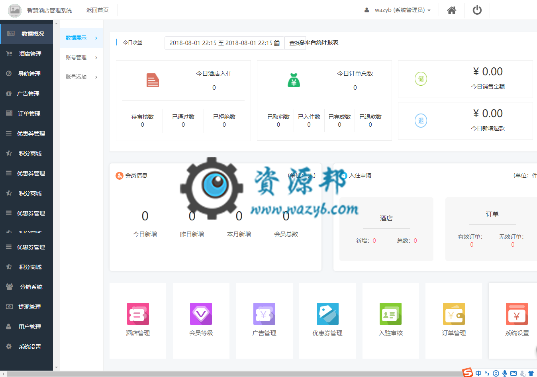This screenshot has width=537, height=377.
Task: Select the 数据展示 submenu item
Action: [81, 38]
